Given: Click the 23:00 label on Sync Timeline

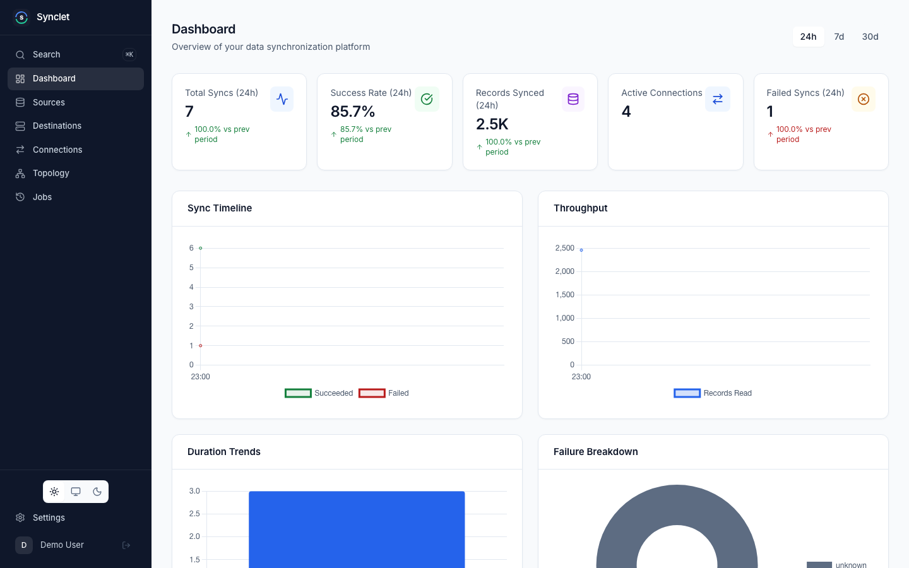Looking at the screenshot, I should pos(201,377).
